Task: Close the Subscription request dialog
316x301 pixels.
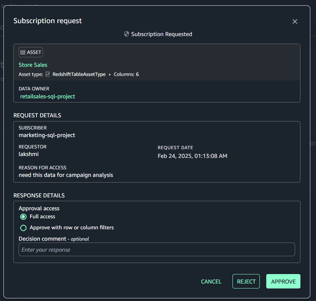Action: pyautogui.click(x=295, y=22)
